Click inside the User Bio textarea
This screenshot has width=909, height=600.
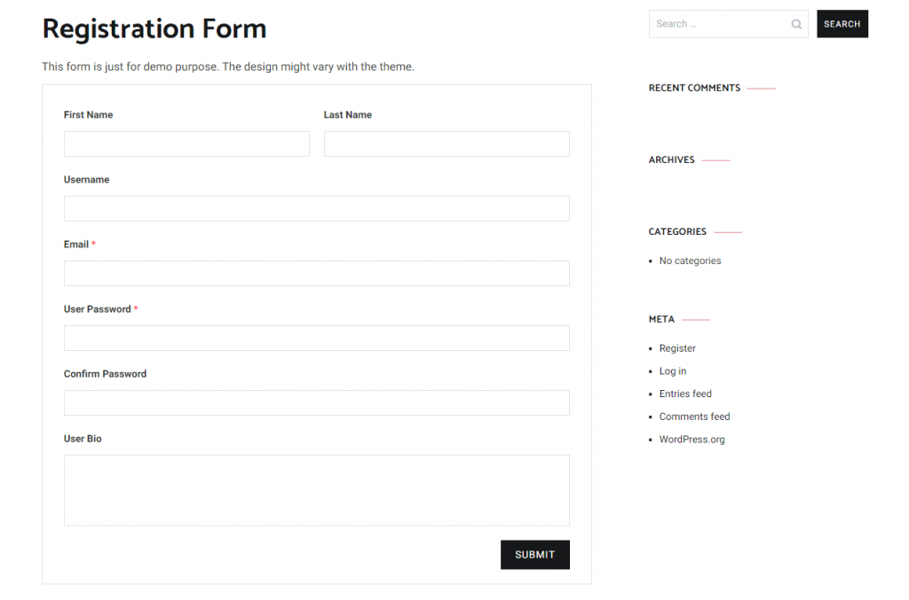(x=317, y=490)
